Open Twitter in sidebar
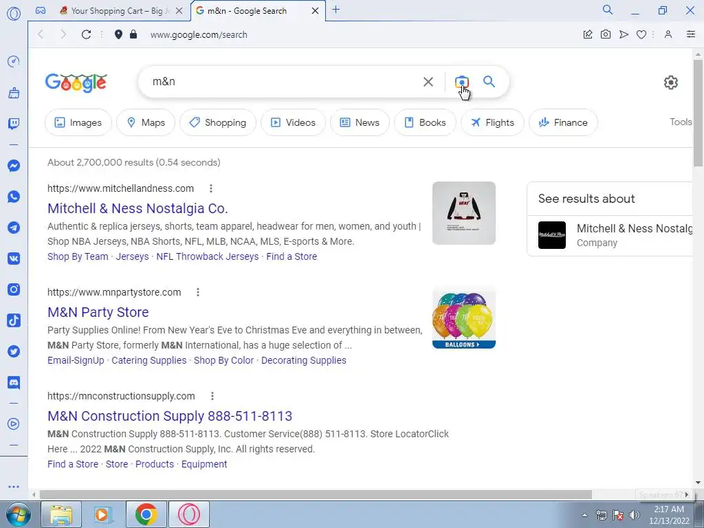The height and width of the screenshot is (528, 704). [14, 351]
